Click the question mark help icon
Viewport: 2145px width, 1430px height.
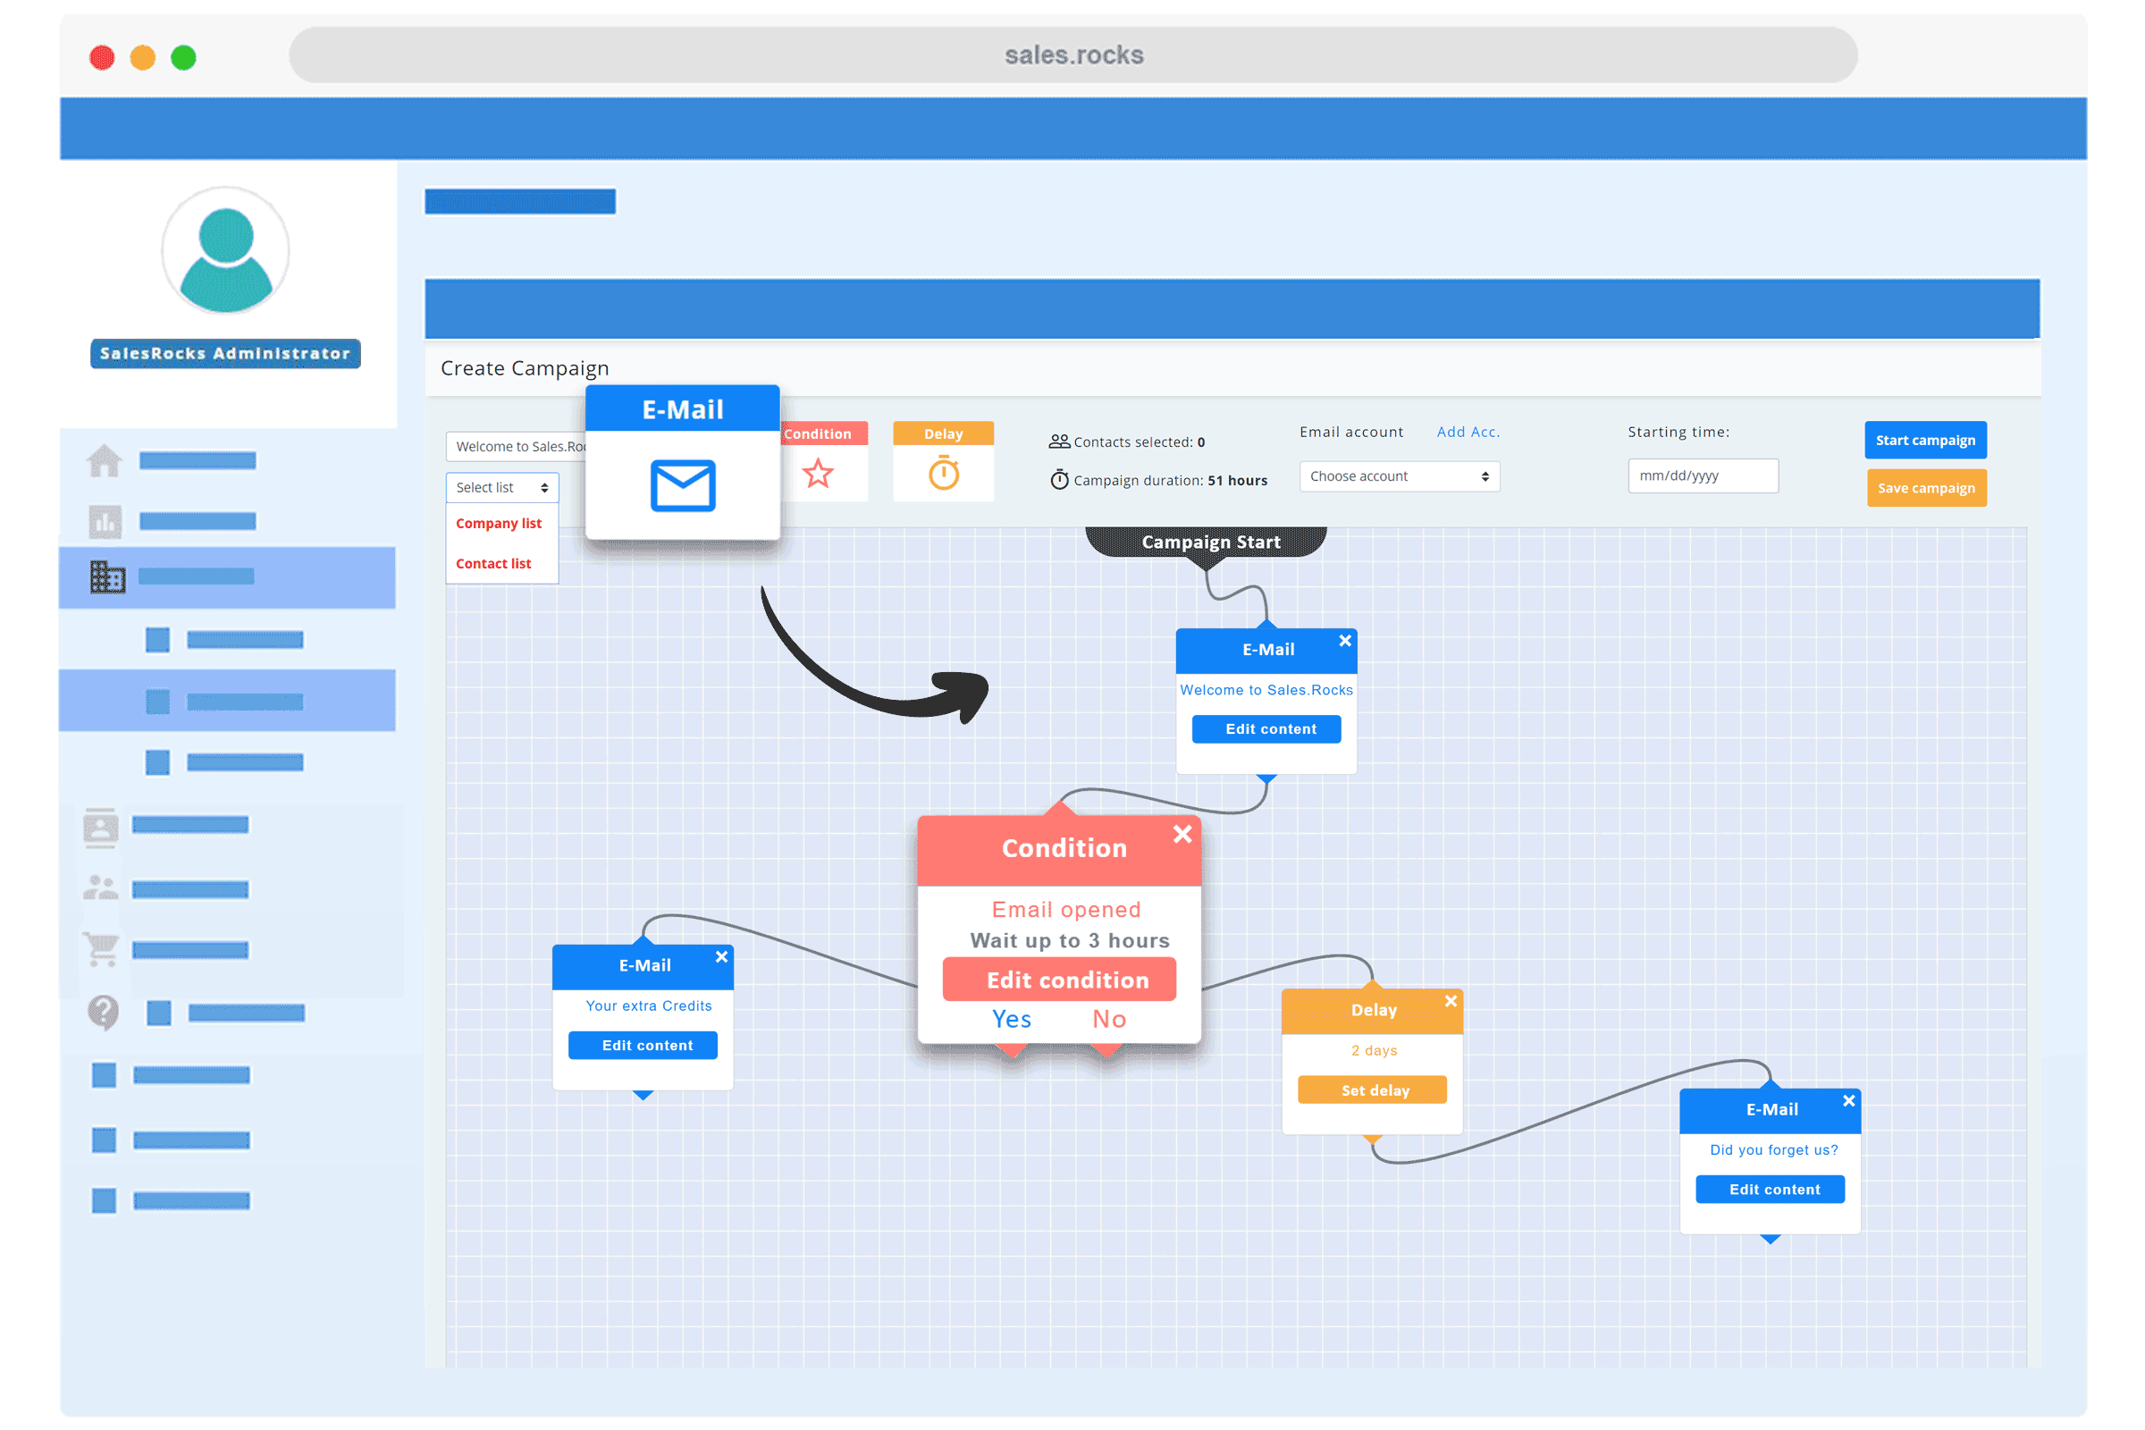coord(103,1012)
